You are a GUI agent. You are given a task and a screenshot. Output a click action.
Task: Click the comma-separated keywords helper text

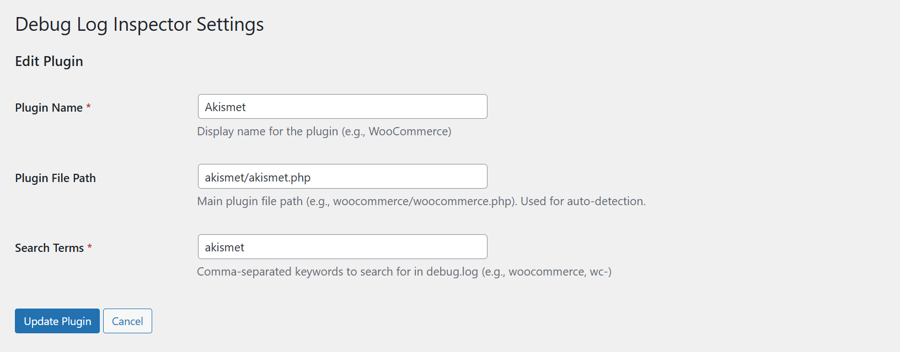click(404, 271)
